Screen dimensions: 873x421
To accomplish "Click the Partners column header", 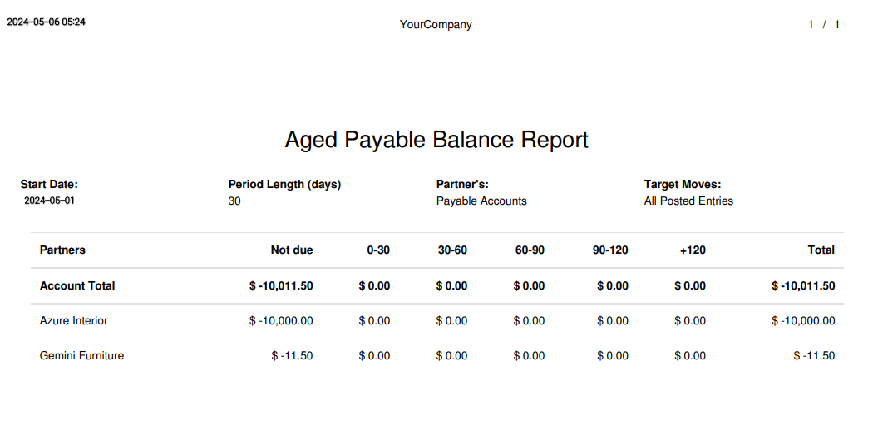I will pos(62,250).
